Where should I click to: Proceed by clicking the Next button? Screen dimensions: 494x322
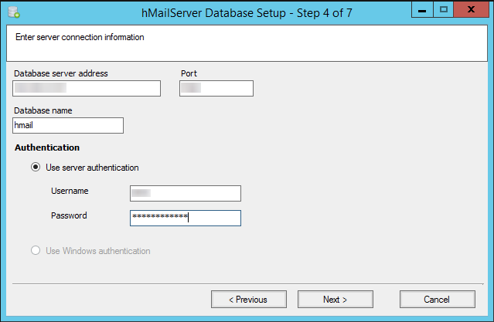click(335, 299)
